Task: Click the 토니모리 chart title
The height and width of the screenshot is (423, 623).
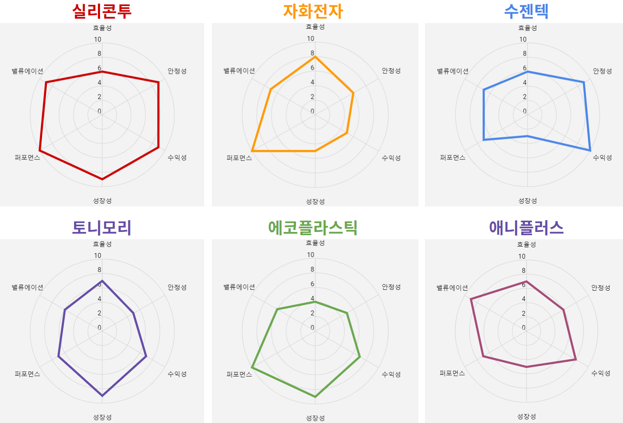Action: 102,227
